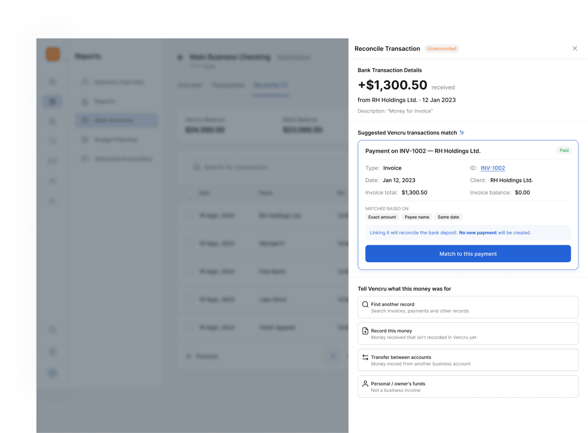Click the "MATCHED BASED ON" label

(x=387, y=209)
